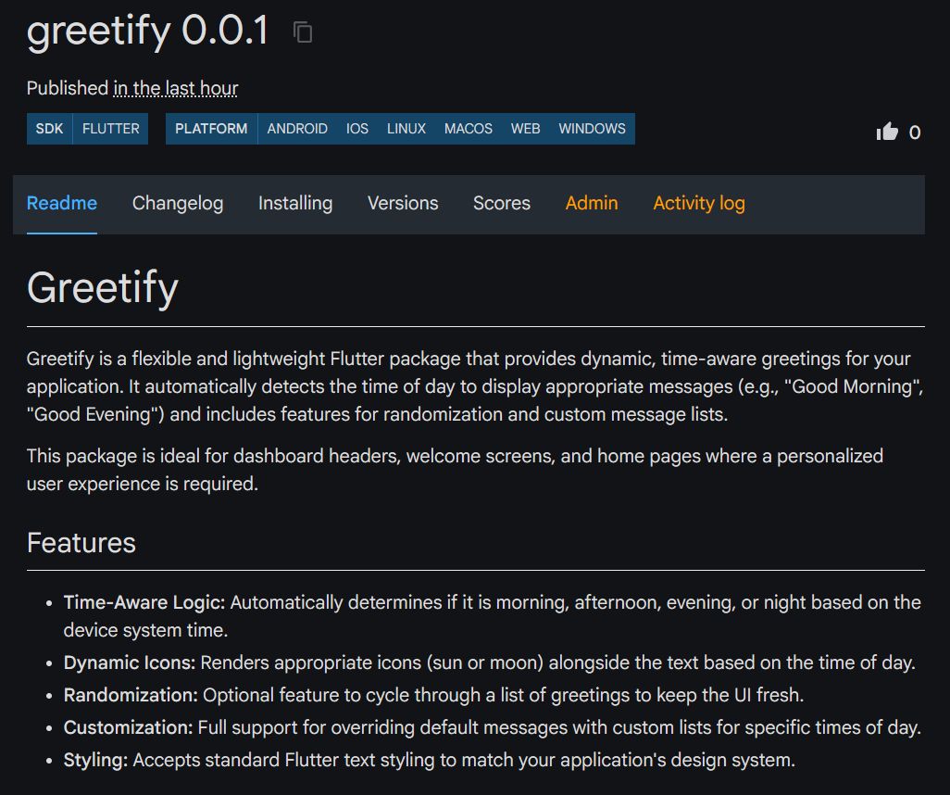Filter by the ANDROID platform tag
The width and height of the screenshot is (950, 795).
pos(297,129)
